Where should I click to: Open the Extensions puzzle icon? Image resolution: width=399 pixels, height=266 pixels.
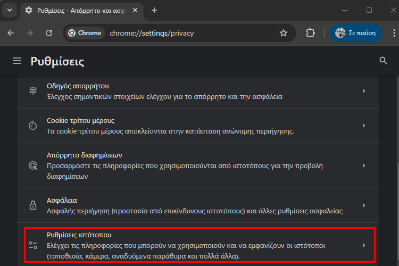(311, 33)
